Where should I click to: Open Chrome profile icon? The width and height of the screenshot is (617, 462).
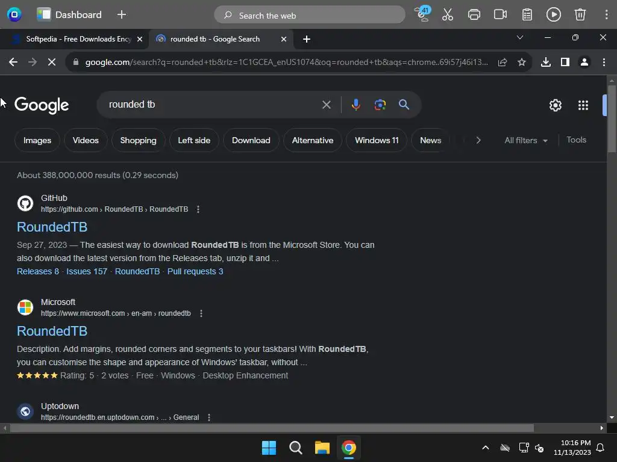click(x=584, y=62)
